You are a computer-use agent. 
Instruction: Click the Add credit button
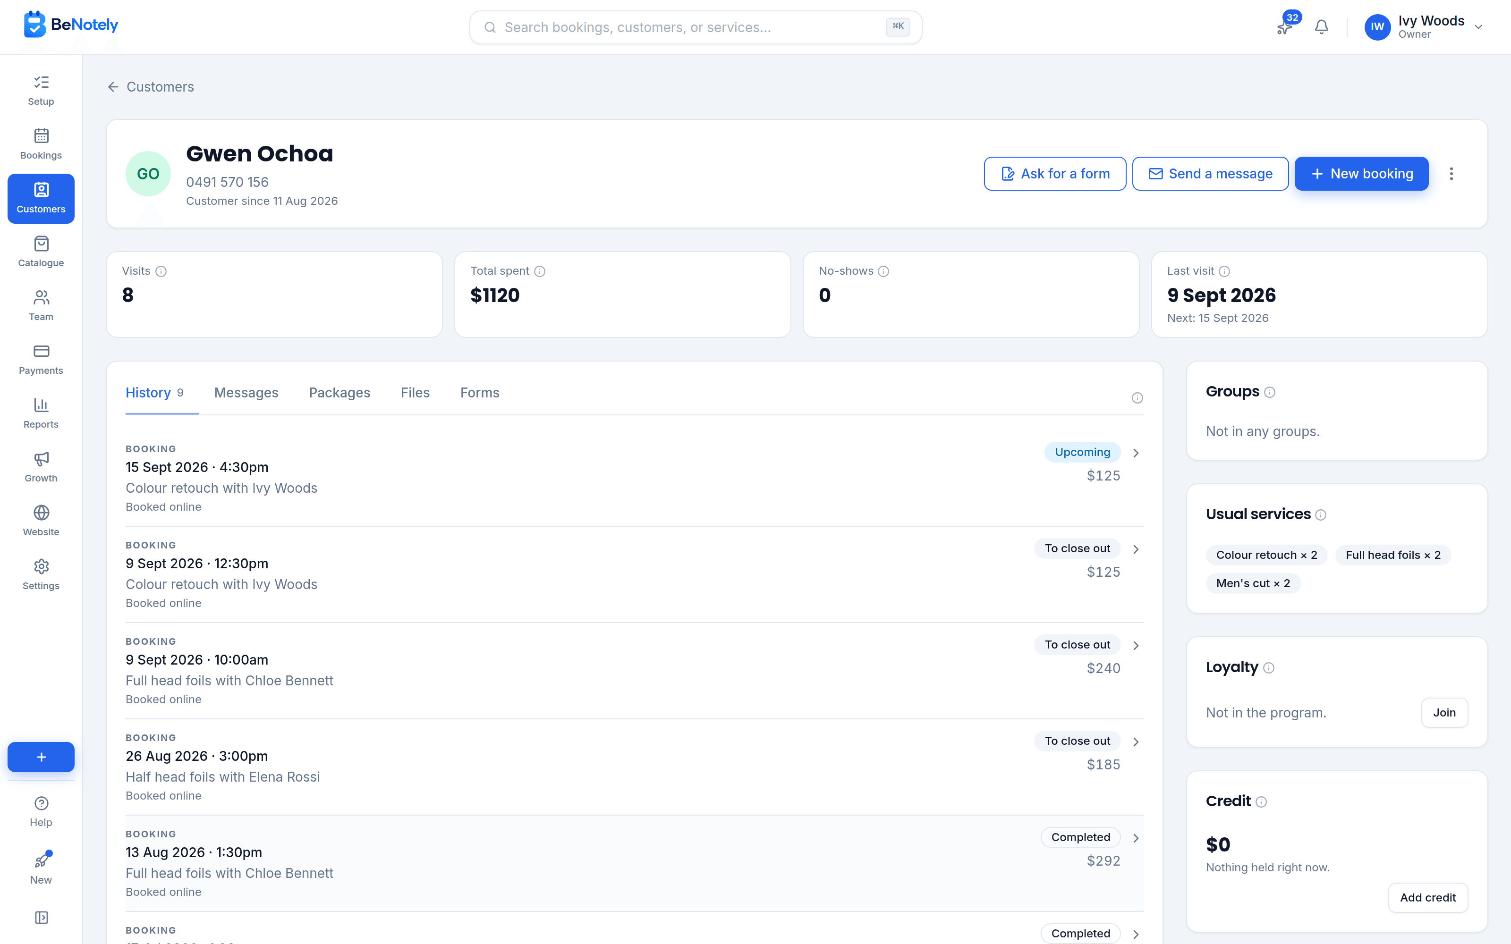pyautogui.click(x=1427, y=897)
